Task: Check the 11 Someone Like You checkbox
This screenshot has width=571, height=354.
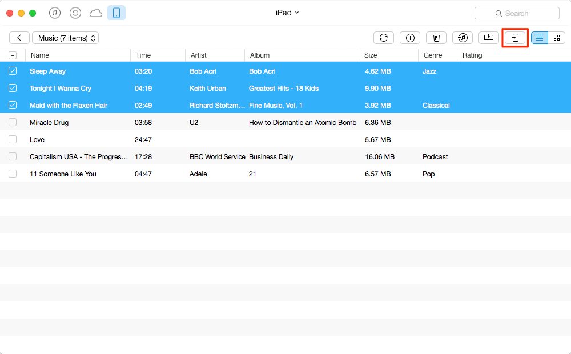Action: tap(13, 174)
